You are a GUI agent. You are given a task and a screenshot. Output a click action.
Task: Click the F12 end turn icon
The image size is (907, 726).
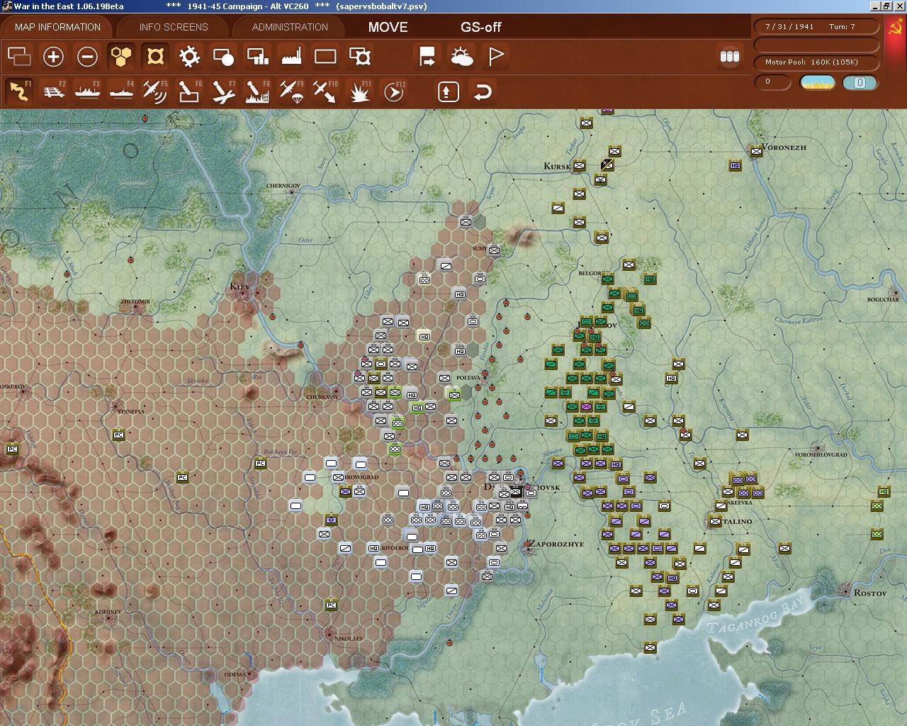pyautogui.click(x=393, y=91)
